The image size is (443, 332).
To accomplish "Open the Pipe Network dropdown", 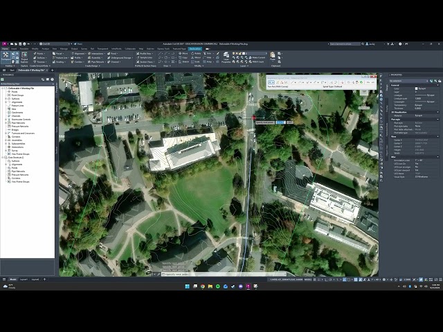I will pyautogui.click(x=97, y=62).
